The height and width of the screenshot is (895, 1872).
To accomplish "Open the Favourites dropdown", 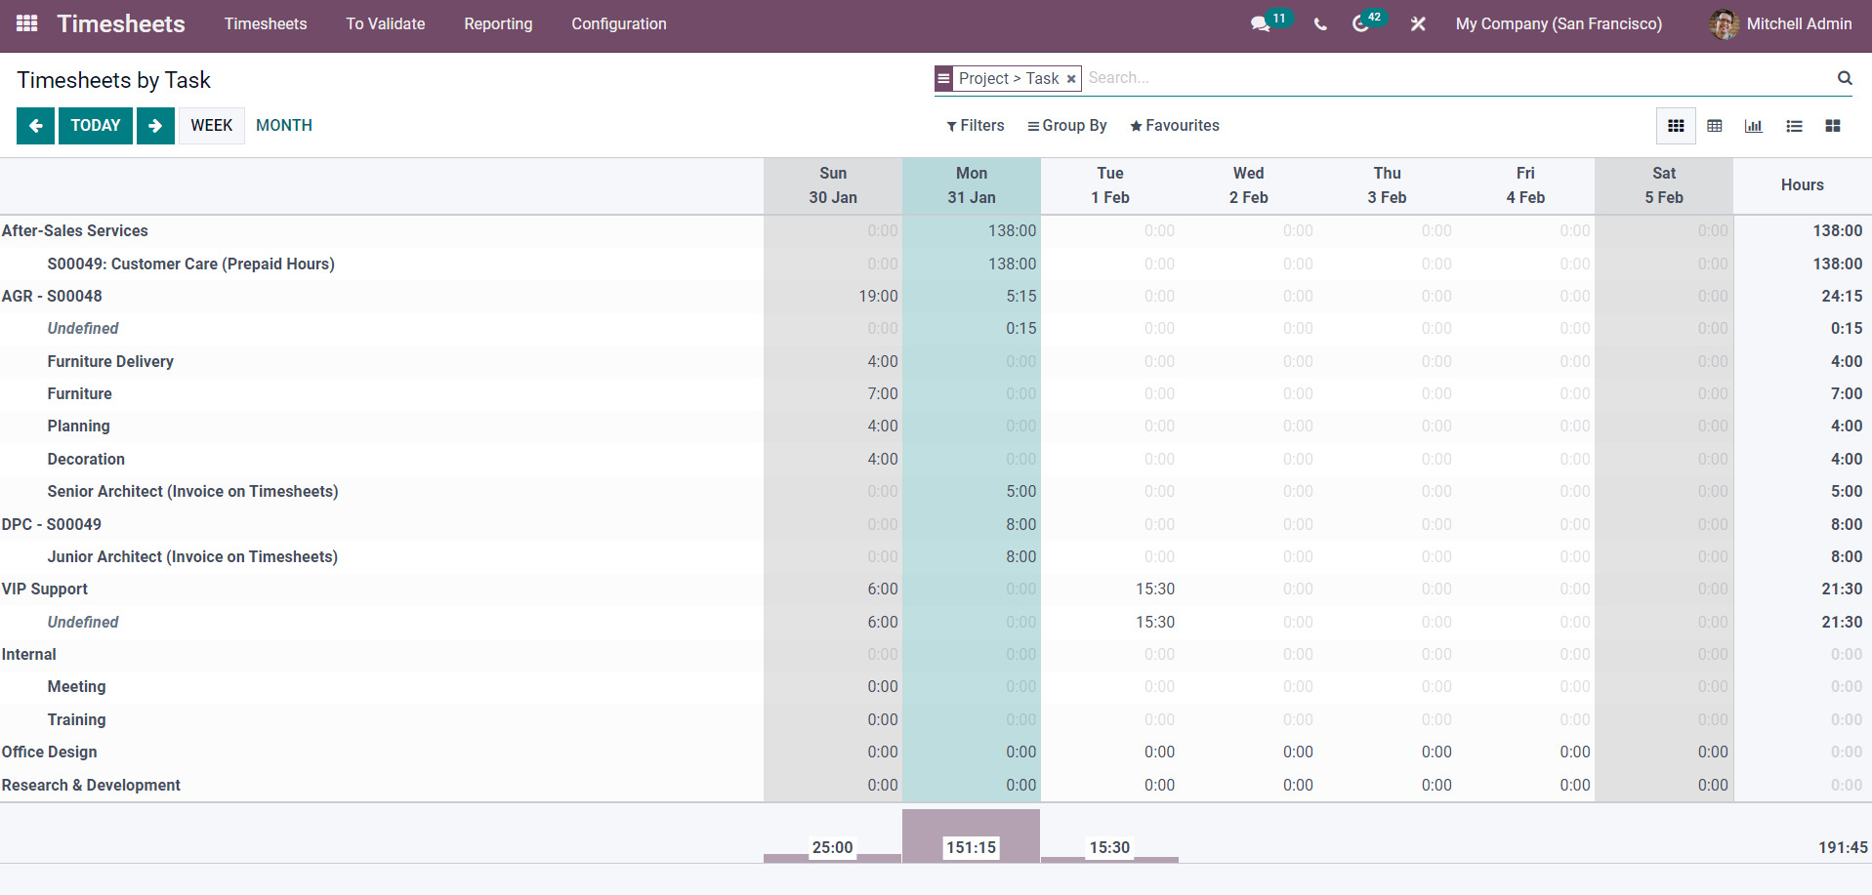I will (1175, 125).
